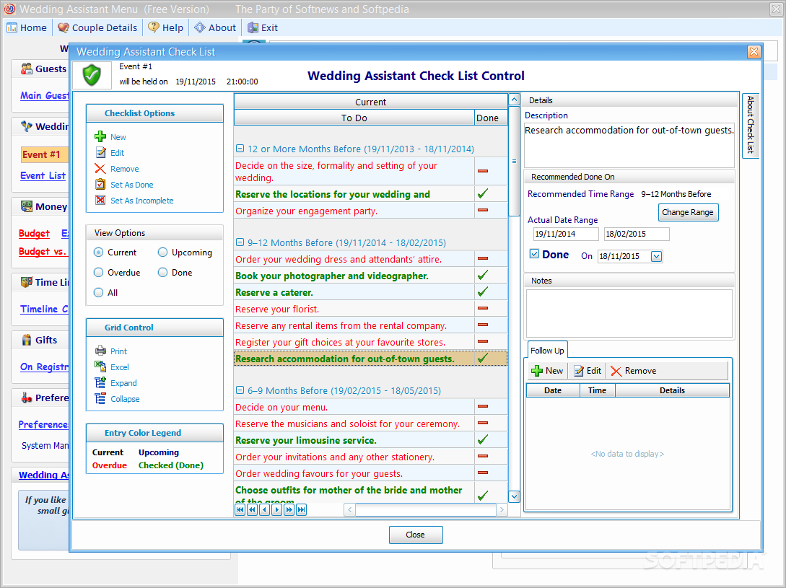Select the All view radio button
Image resolution: width=786 pixels, height=588 pixels.
[98, 292]
